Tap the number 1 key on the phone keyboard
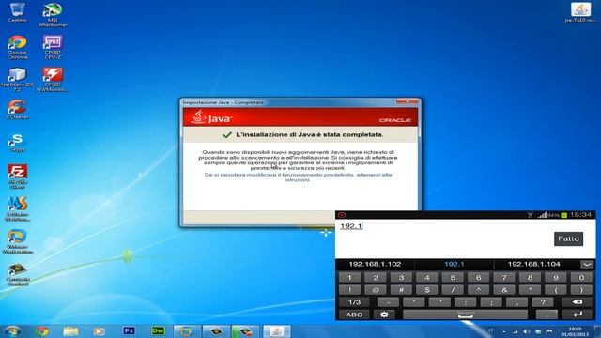Viewport: 601px width, 338px height. (x=349, y=277)
